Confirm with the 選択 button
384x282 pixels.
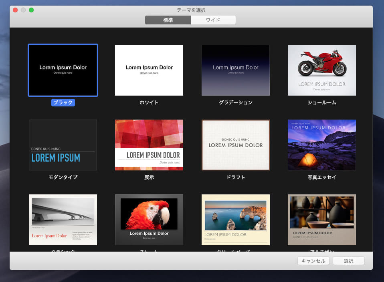(x=348, y=261)
